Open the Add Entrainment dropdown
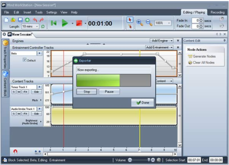This screenshot has width=229, height=165. tap(159, 48)
